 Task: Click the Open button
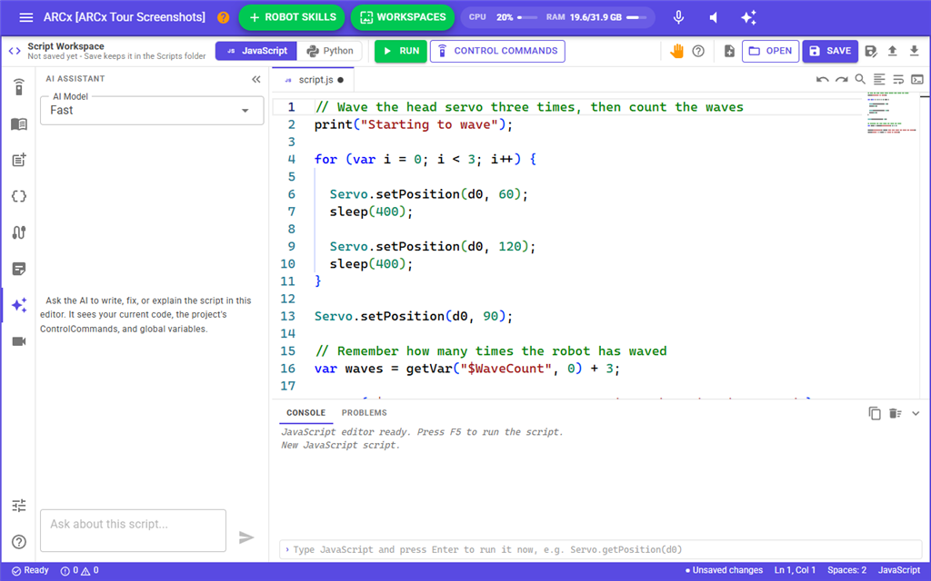click(x=770, y=51)
